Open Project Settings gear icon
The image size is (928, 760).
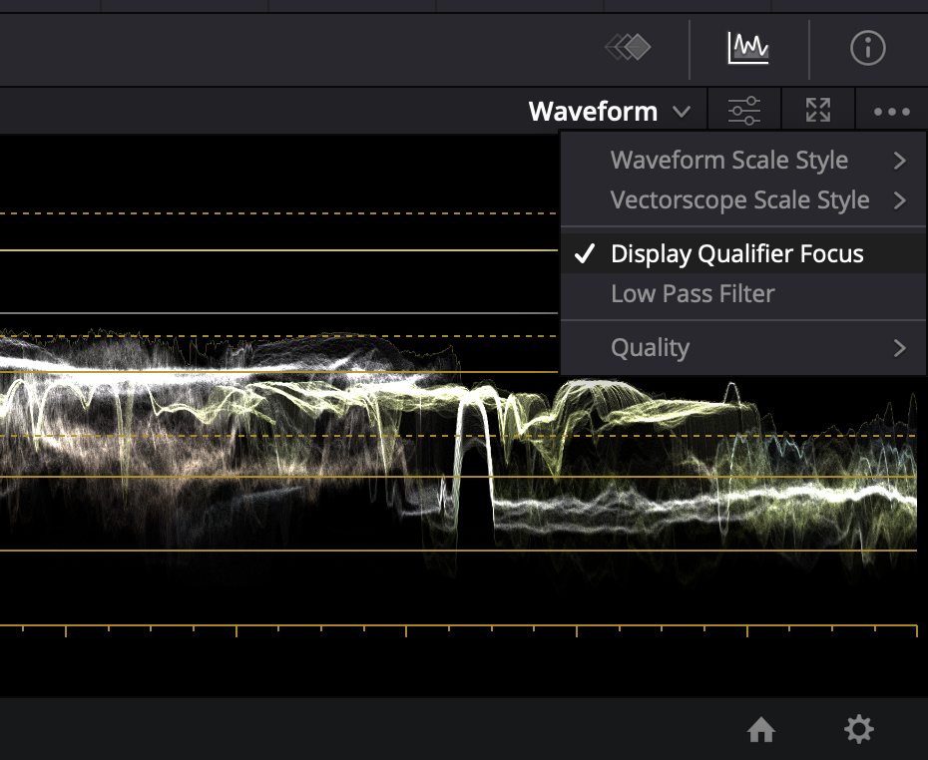tap(858, 730)
